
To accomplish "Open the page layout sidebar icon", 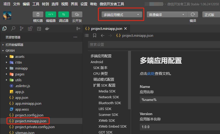I will pyautogui.click(x=39, y=29).
